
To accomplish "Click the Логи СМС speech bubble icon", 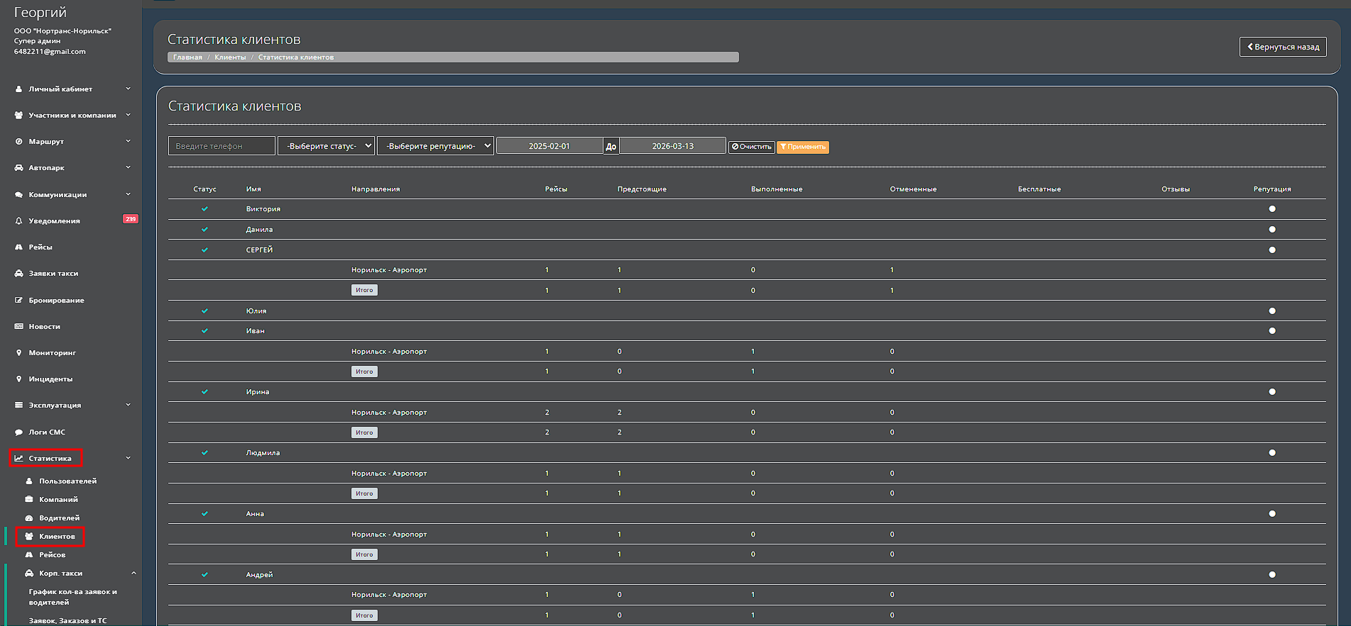I will tap(18, 432).
